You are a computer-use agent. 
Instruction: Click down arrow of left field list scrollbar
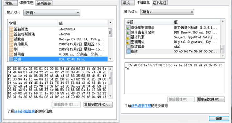point(110,59)
